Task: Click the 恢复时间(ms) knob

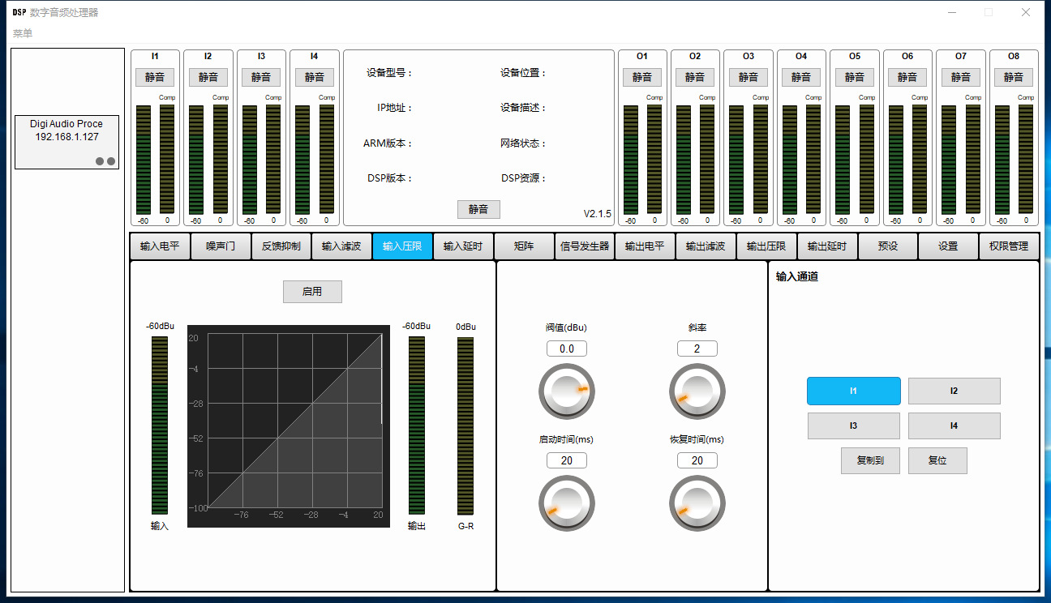Action: tap(697, 503)
